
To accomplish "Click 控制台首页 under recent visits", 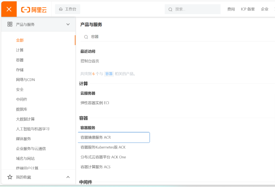I will tap(90, 61).
